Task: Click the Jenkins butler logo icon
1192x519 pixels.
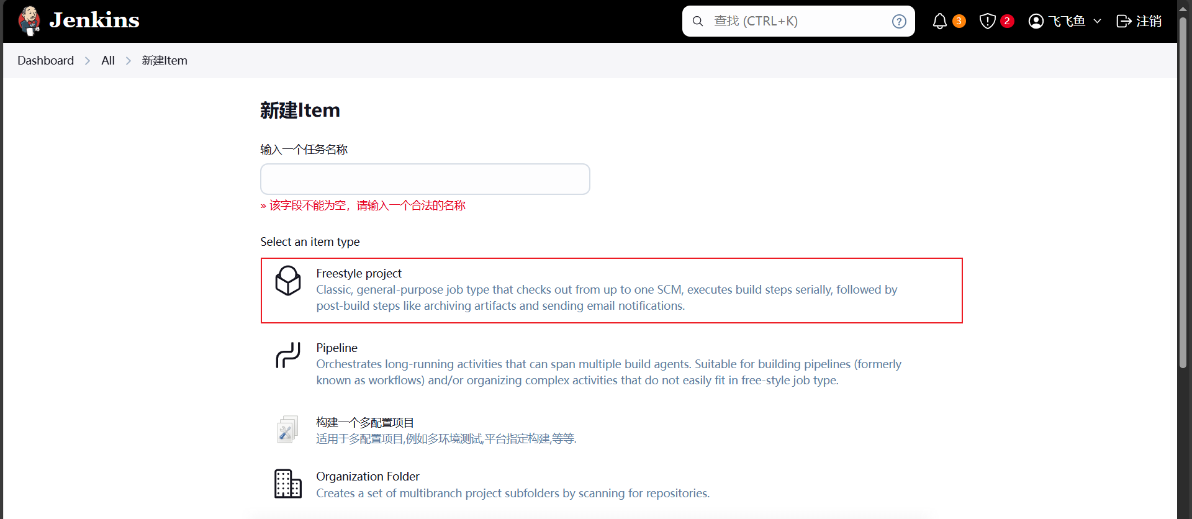Action: pos(29,21)
